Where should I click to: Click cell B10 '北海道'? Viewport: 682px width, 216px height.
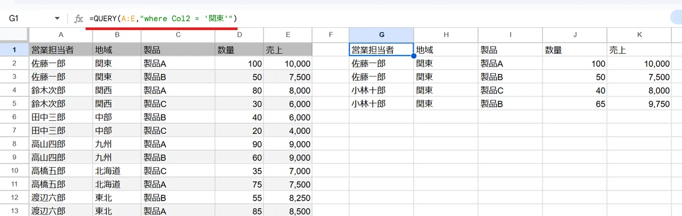click(117, 171)
